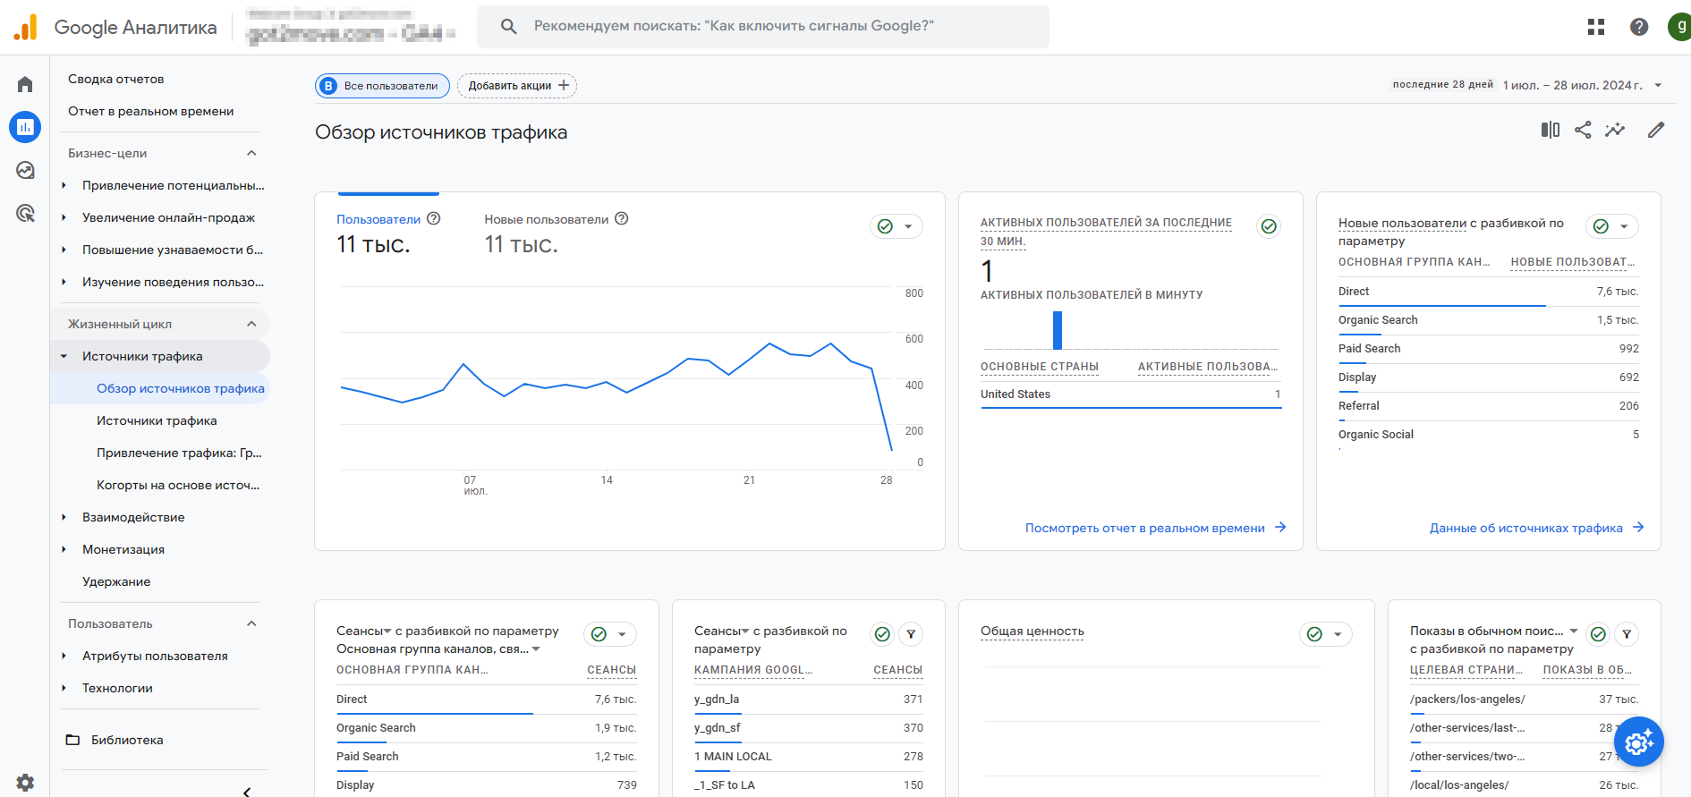Click the Share report icon

click(1583, 130)
